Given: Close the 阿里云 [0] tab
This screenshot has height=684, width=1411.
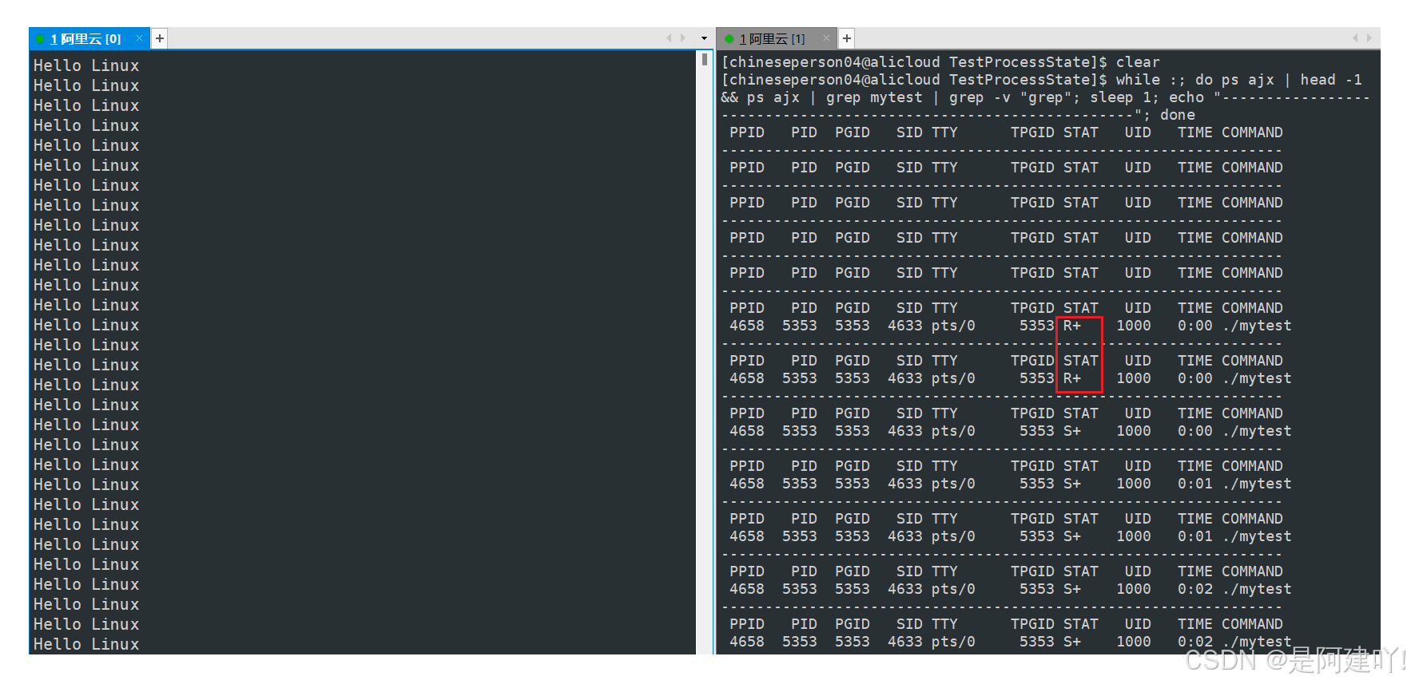Looking at the screenshot, I should click(139, 38).
